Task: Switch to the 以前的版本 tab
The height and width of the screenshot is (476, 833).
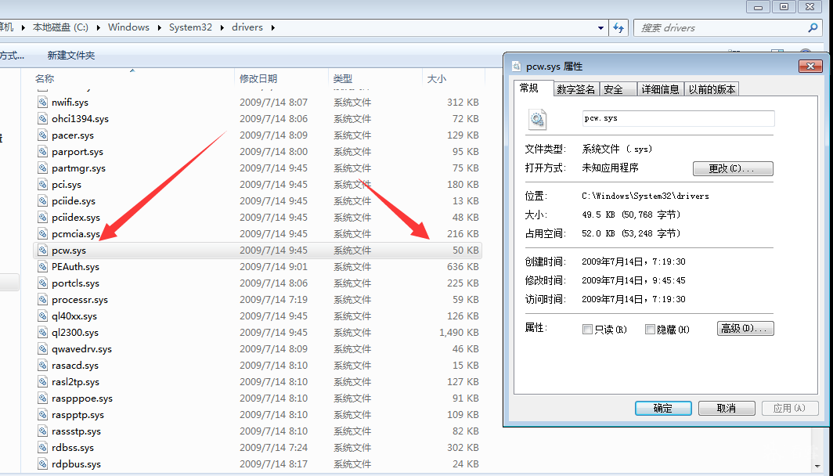Action: [712, 89]
